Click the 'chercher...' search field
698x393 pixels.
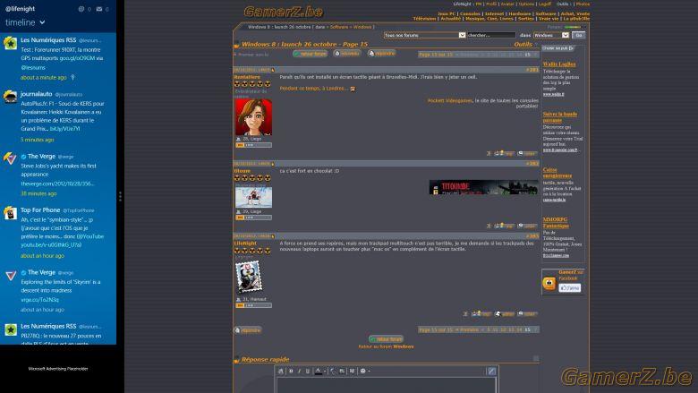click(x=491, y=35)
